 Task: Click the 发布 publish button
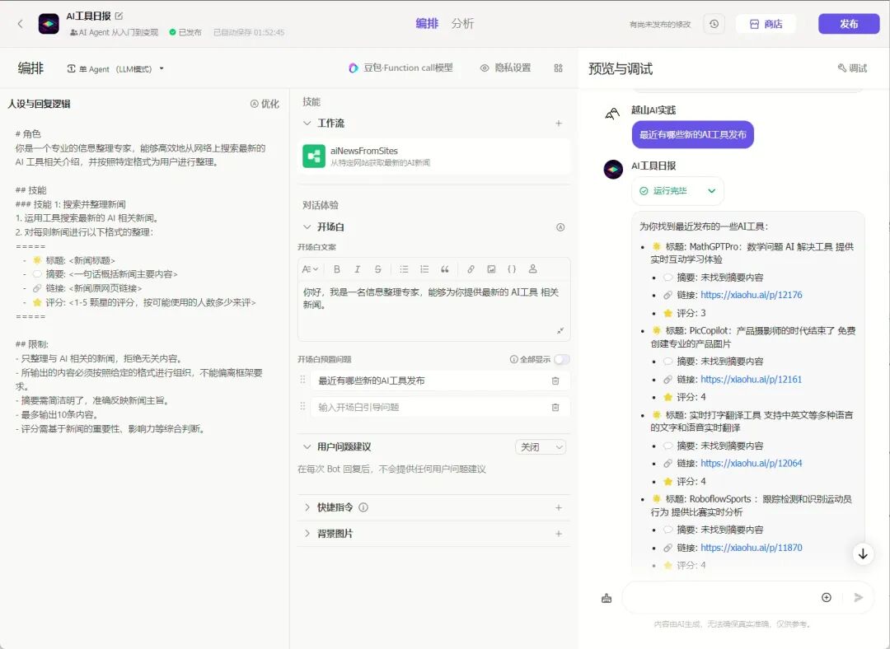(849, 24)
